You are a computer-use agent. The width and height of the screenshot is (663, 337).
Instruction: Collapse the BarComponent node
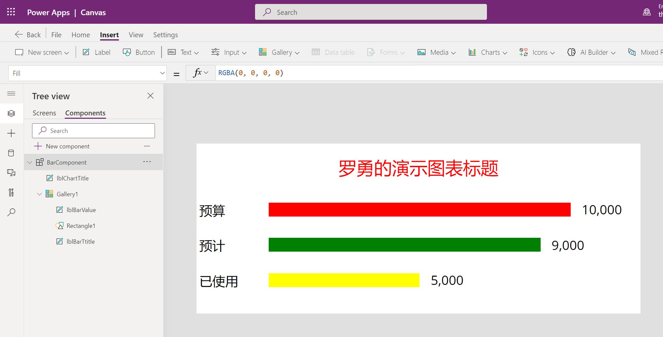click(29, 162)
